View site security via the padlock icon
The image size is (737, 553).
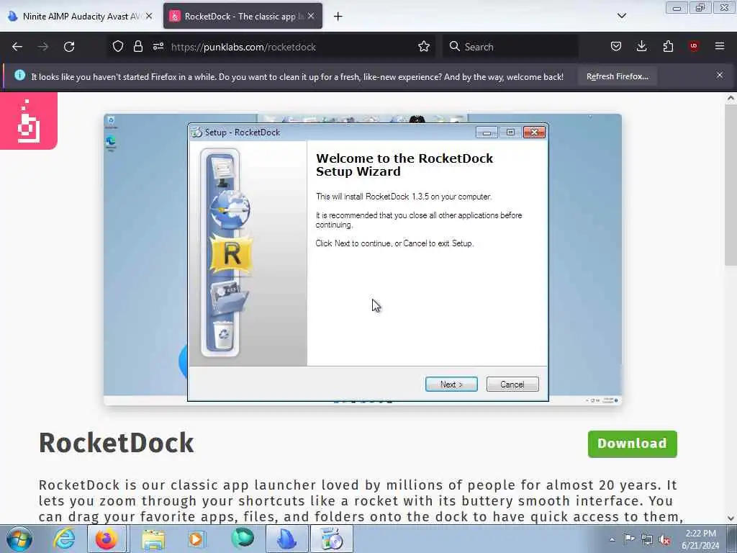pyautogui.click(x=137, y=47)
